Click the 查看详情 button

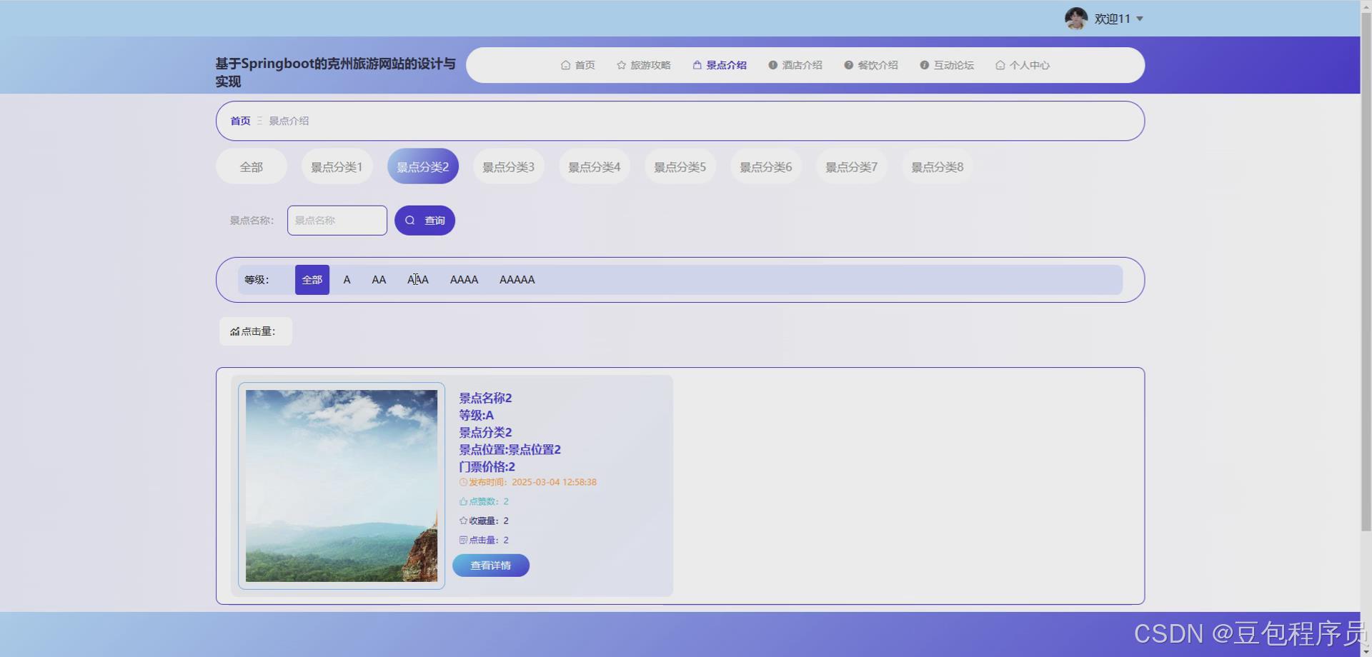point(491,566)
